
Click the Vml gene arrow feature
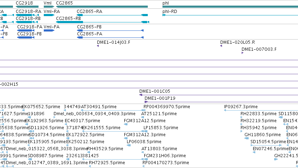49,7
